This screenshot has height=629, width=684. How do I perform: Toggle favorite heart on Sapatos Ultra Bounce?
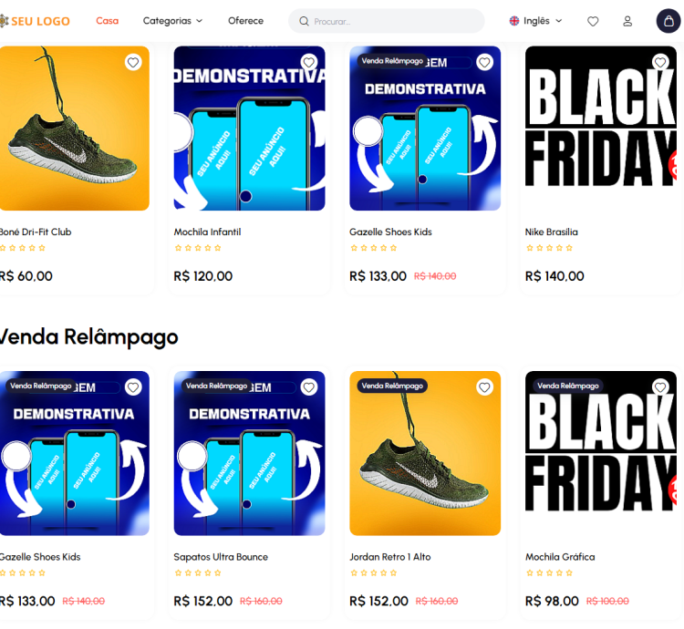click(x=309, y=387)
